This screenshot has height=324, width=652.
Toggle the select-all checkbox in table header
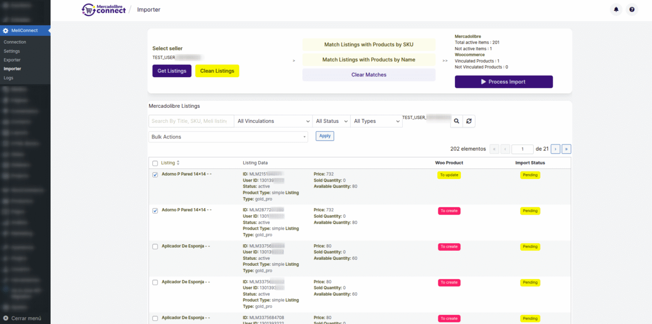[x=155, y=163]
